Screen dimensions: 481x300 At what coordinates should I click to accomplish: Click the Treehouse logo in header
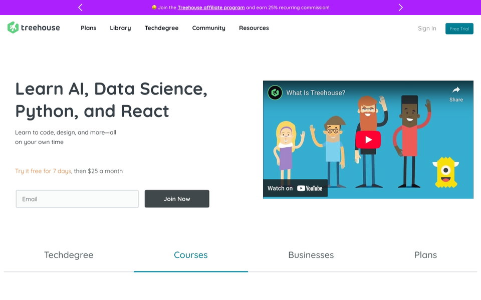[34, 27]
